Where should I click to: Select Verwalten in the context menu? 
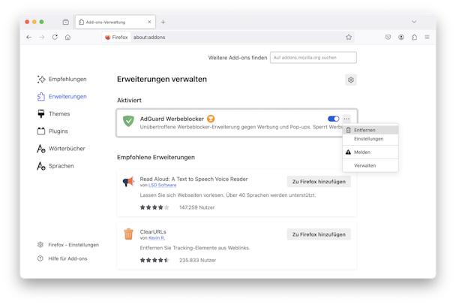(370, 165)
